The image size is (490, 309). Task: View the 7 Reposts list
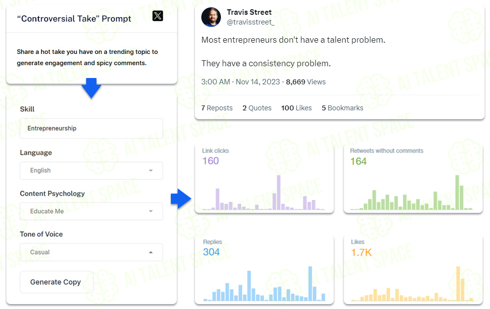pyautogui.click(x=217, y=108)
